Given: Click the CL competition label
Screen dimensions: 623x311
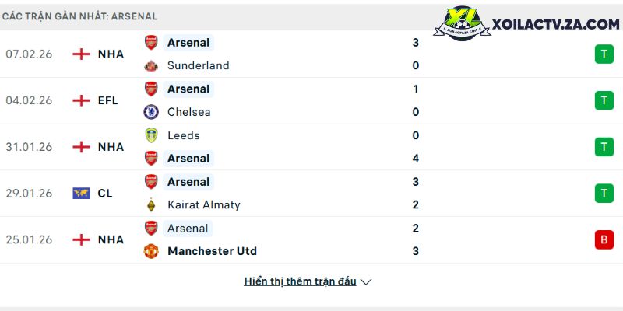Looking at the screenshot, I should click(105, 194).
